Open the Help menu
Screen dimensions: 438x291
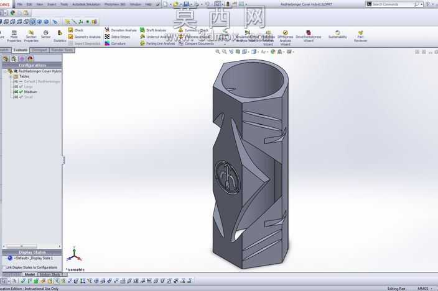(148, 4)
